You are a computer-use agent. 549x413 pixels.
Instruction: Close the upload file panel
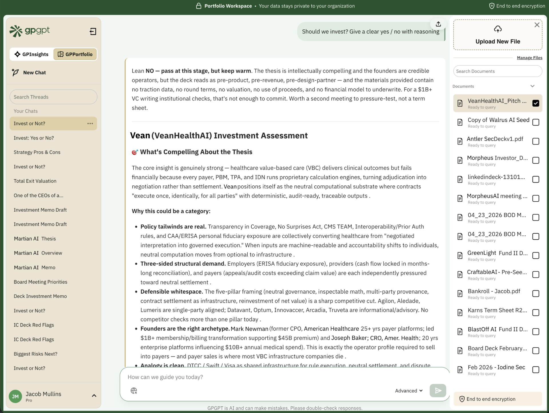pyautogui.click(x=537, y=25)
